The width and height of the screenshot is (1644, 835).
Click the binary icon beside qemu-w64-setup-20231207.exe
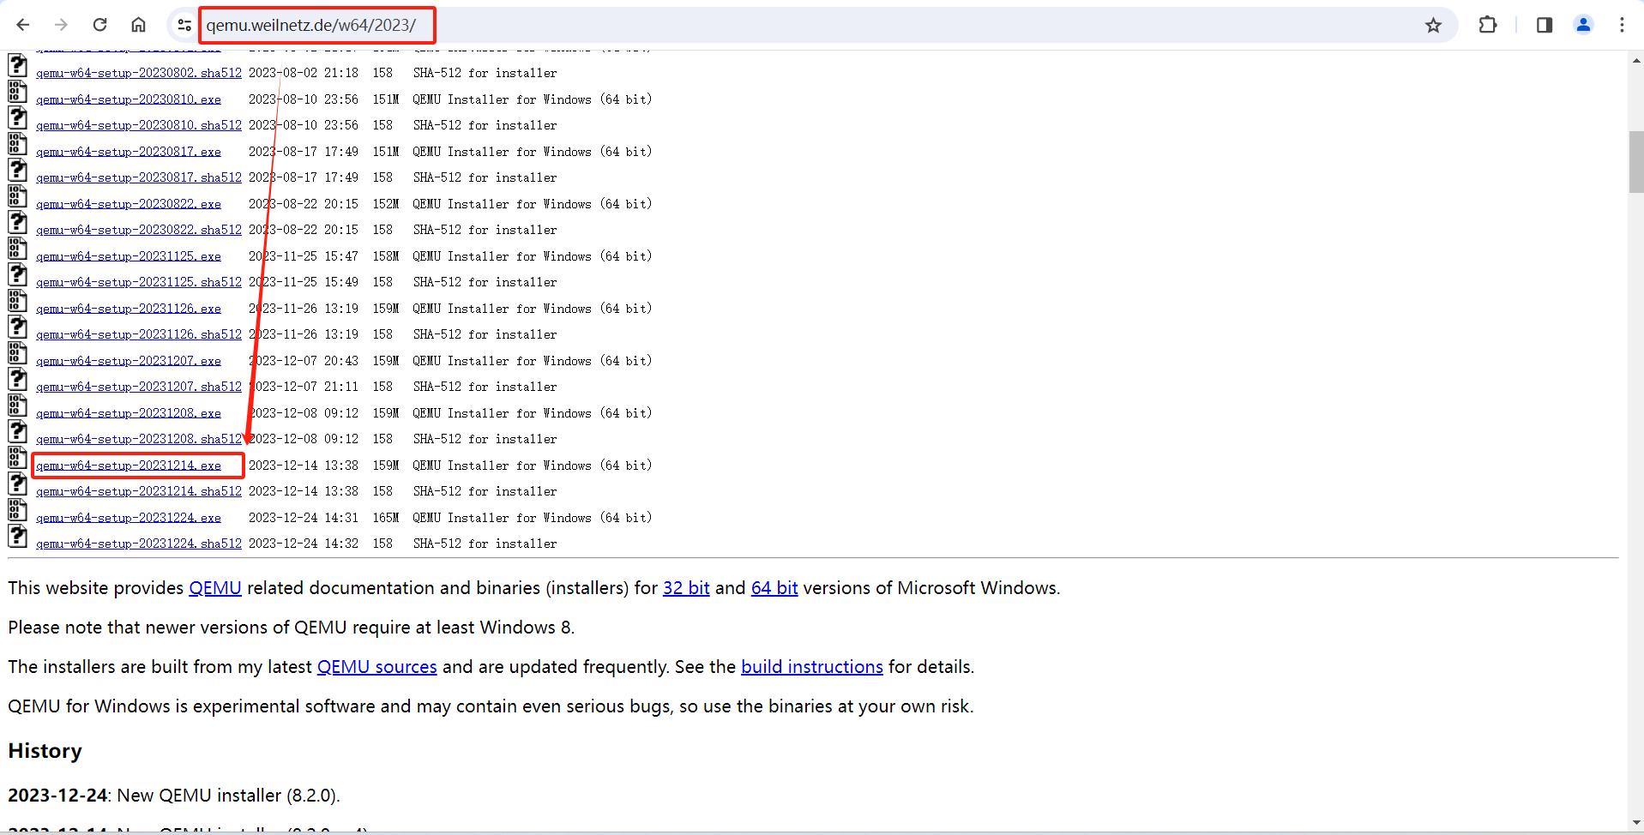(17, 353)
